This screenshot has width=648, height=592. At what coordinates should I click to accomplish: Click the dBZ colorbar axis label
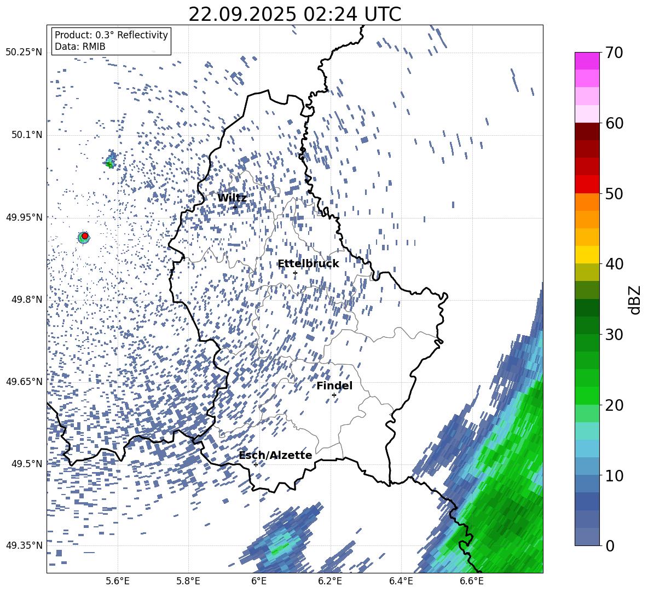tap(635, 300)
